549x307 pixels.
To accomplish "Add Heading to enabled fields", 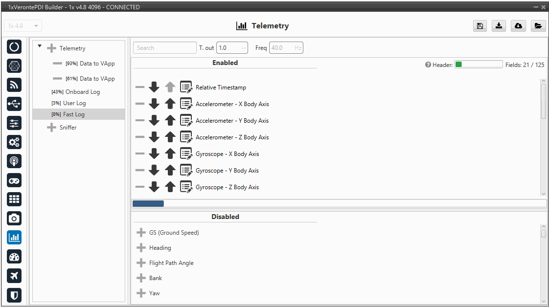I will point(141,248).
